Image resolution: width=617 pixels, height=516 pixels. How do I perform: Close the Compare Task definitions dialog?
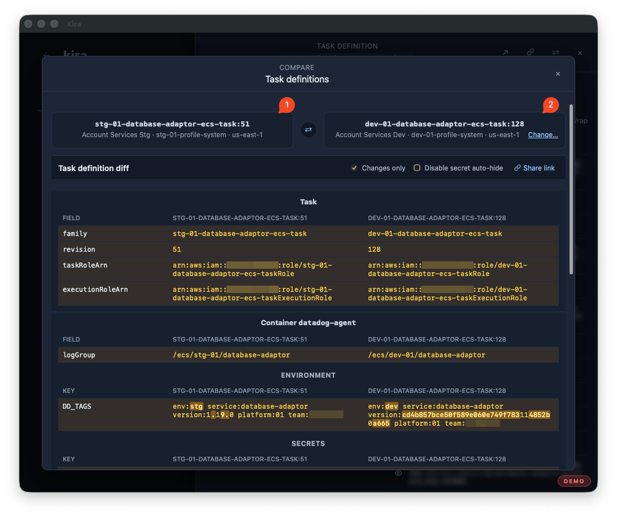(558, 74)
